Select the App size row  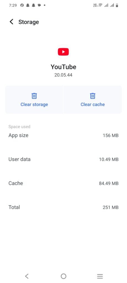pyautogui.click(x=63, y=135)
